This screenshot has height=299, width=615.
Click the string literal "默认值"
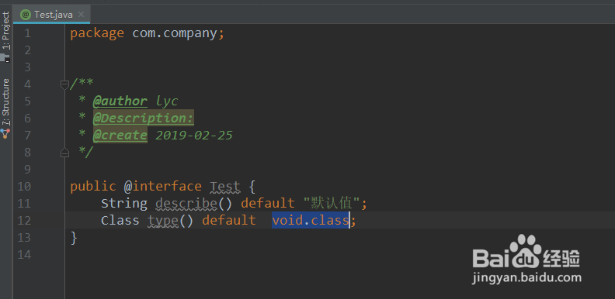(x=332, y=204)
